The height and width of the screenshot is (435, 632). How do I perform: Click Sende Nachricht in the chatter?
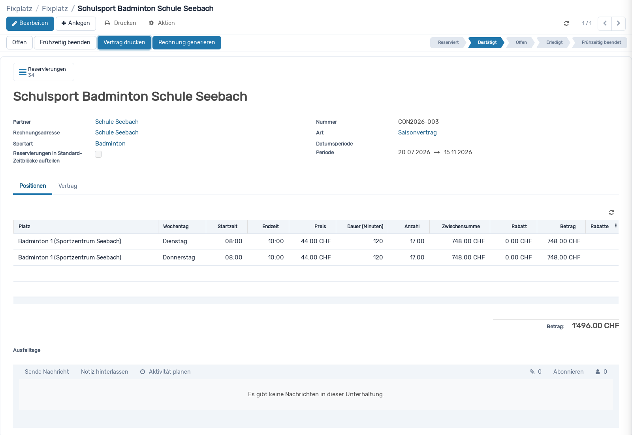[x=47, y=372]
